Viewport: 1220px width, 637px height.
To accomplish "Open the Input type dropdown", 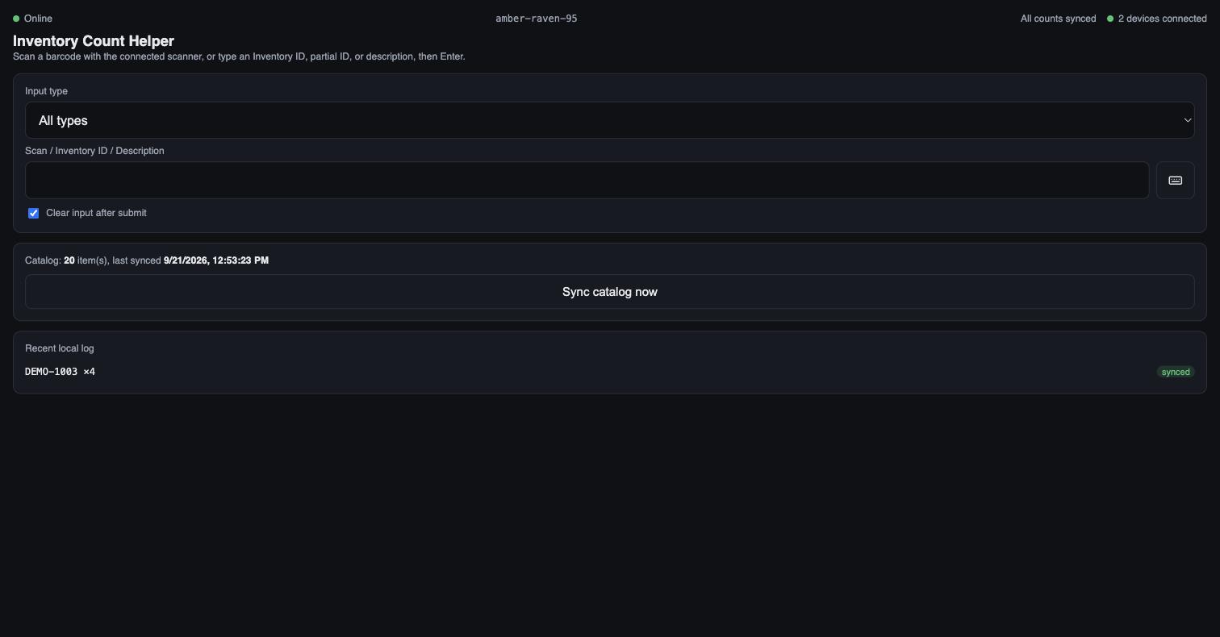I will [x=609, y=120].
